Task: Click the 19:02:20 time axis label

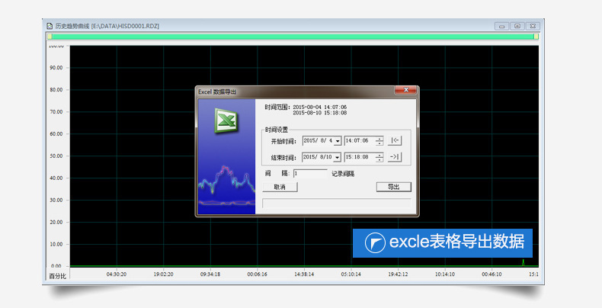Action: tap(163, 274)
